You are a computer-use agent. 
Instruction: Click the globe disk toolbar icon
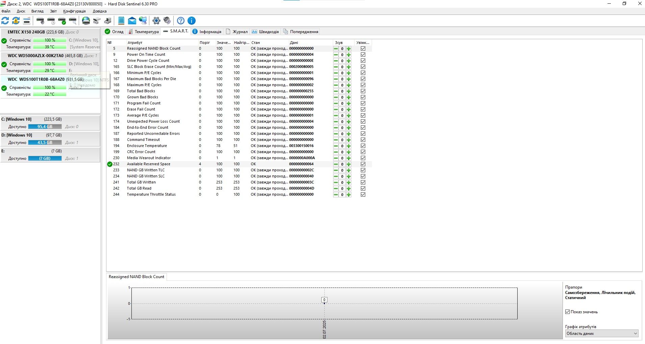[86, 21]
